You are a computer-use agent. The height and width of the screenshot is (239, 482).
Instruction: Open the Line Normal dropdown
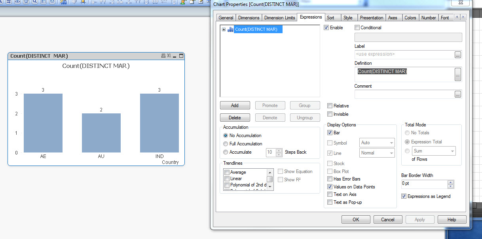[377, 153]
